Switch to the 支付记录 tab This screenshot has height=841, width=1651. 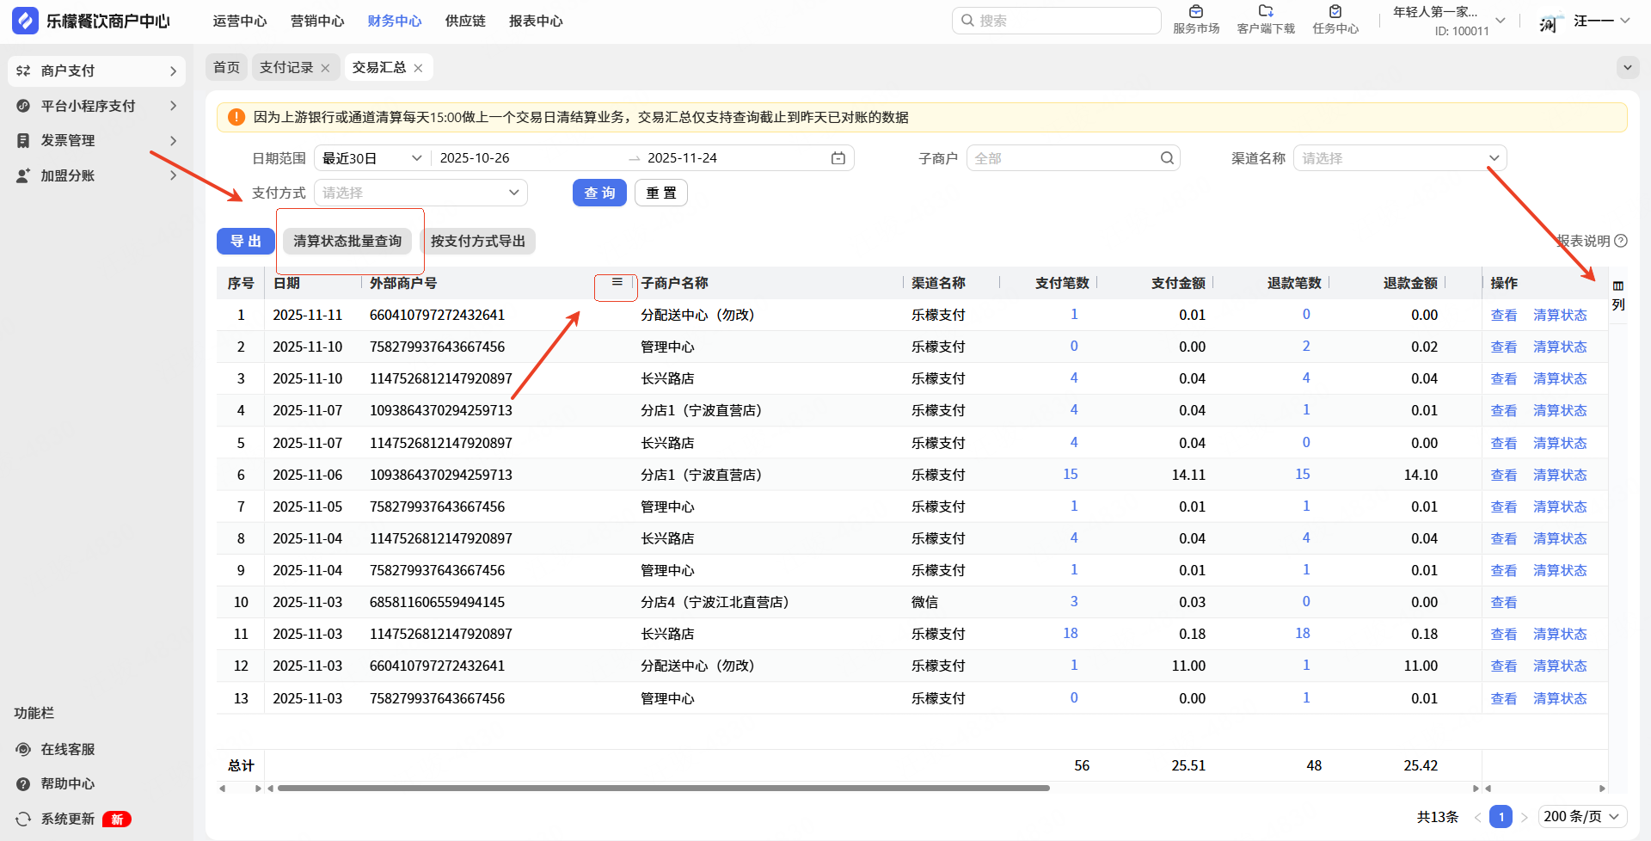(285, 67)
